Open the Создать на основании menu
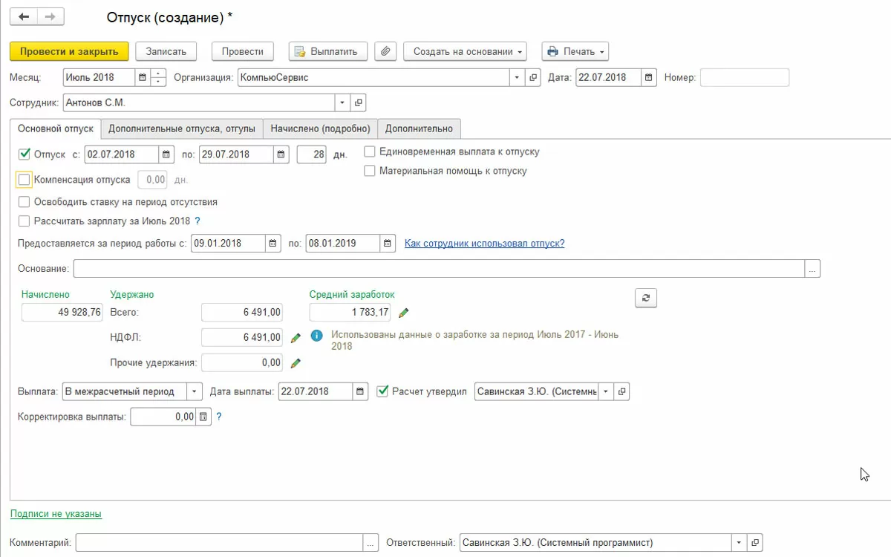Screen dimensions: 891x557 [x=465, y=51]
